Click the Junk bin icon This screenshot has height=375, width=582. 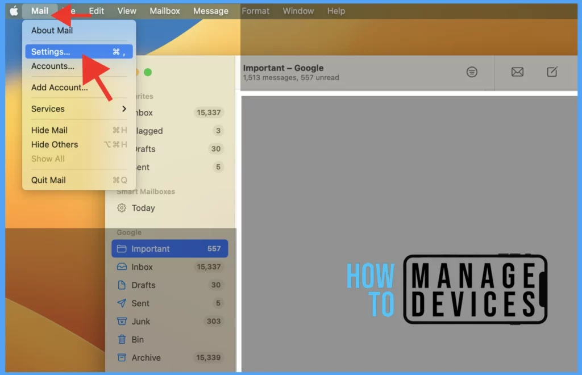click(x=122, y=321)
